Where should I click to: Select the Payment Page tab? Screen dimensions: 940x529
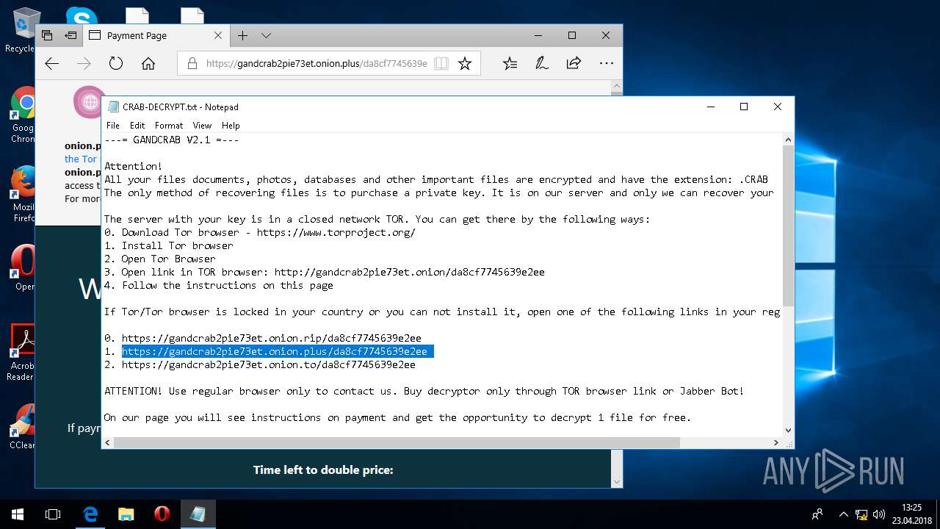tap(156, 35)
